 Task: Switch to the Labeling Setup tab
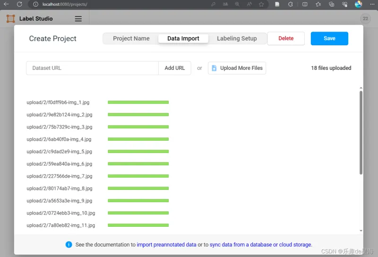[237, 39]
